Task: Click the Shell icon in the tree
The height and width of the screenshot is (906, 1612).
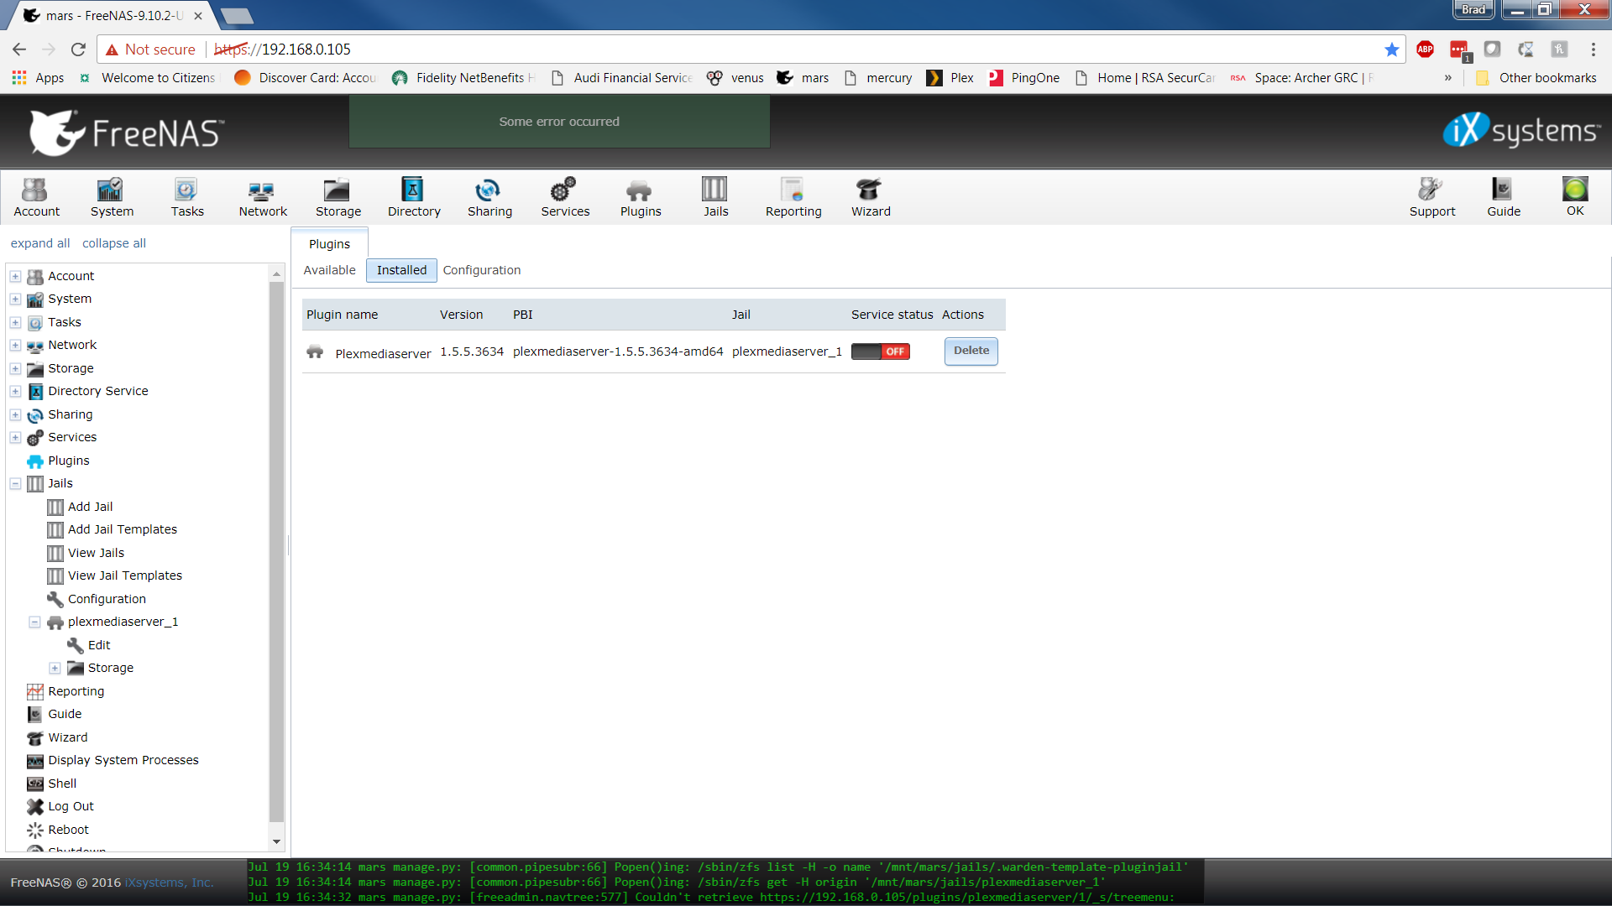Action: pyautogui.click(x=35, y=784)
